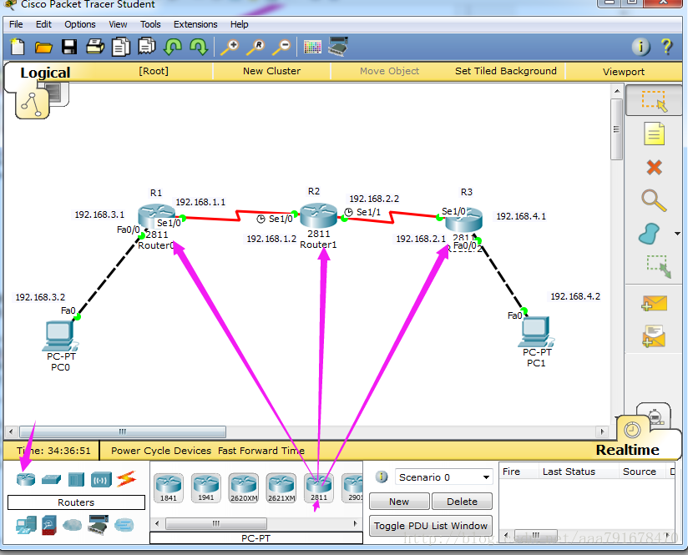The image size is (688, 555).
Task: Activate the Delete tool red X
Action: coord(655,167)
